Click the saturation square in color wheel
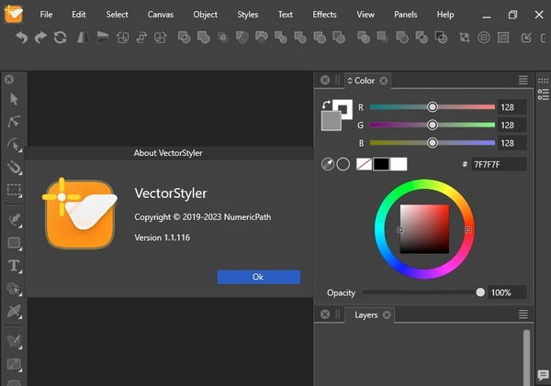 click(424, 229)
